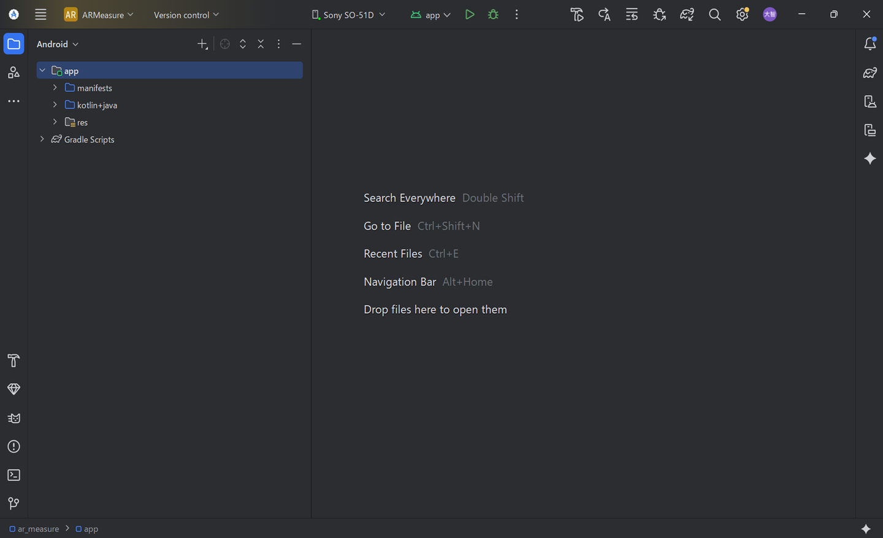Viewport: 883px width, 538px height.
Task: Hide the project panel with minus icon
Action: (297, 44)
